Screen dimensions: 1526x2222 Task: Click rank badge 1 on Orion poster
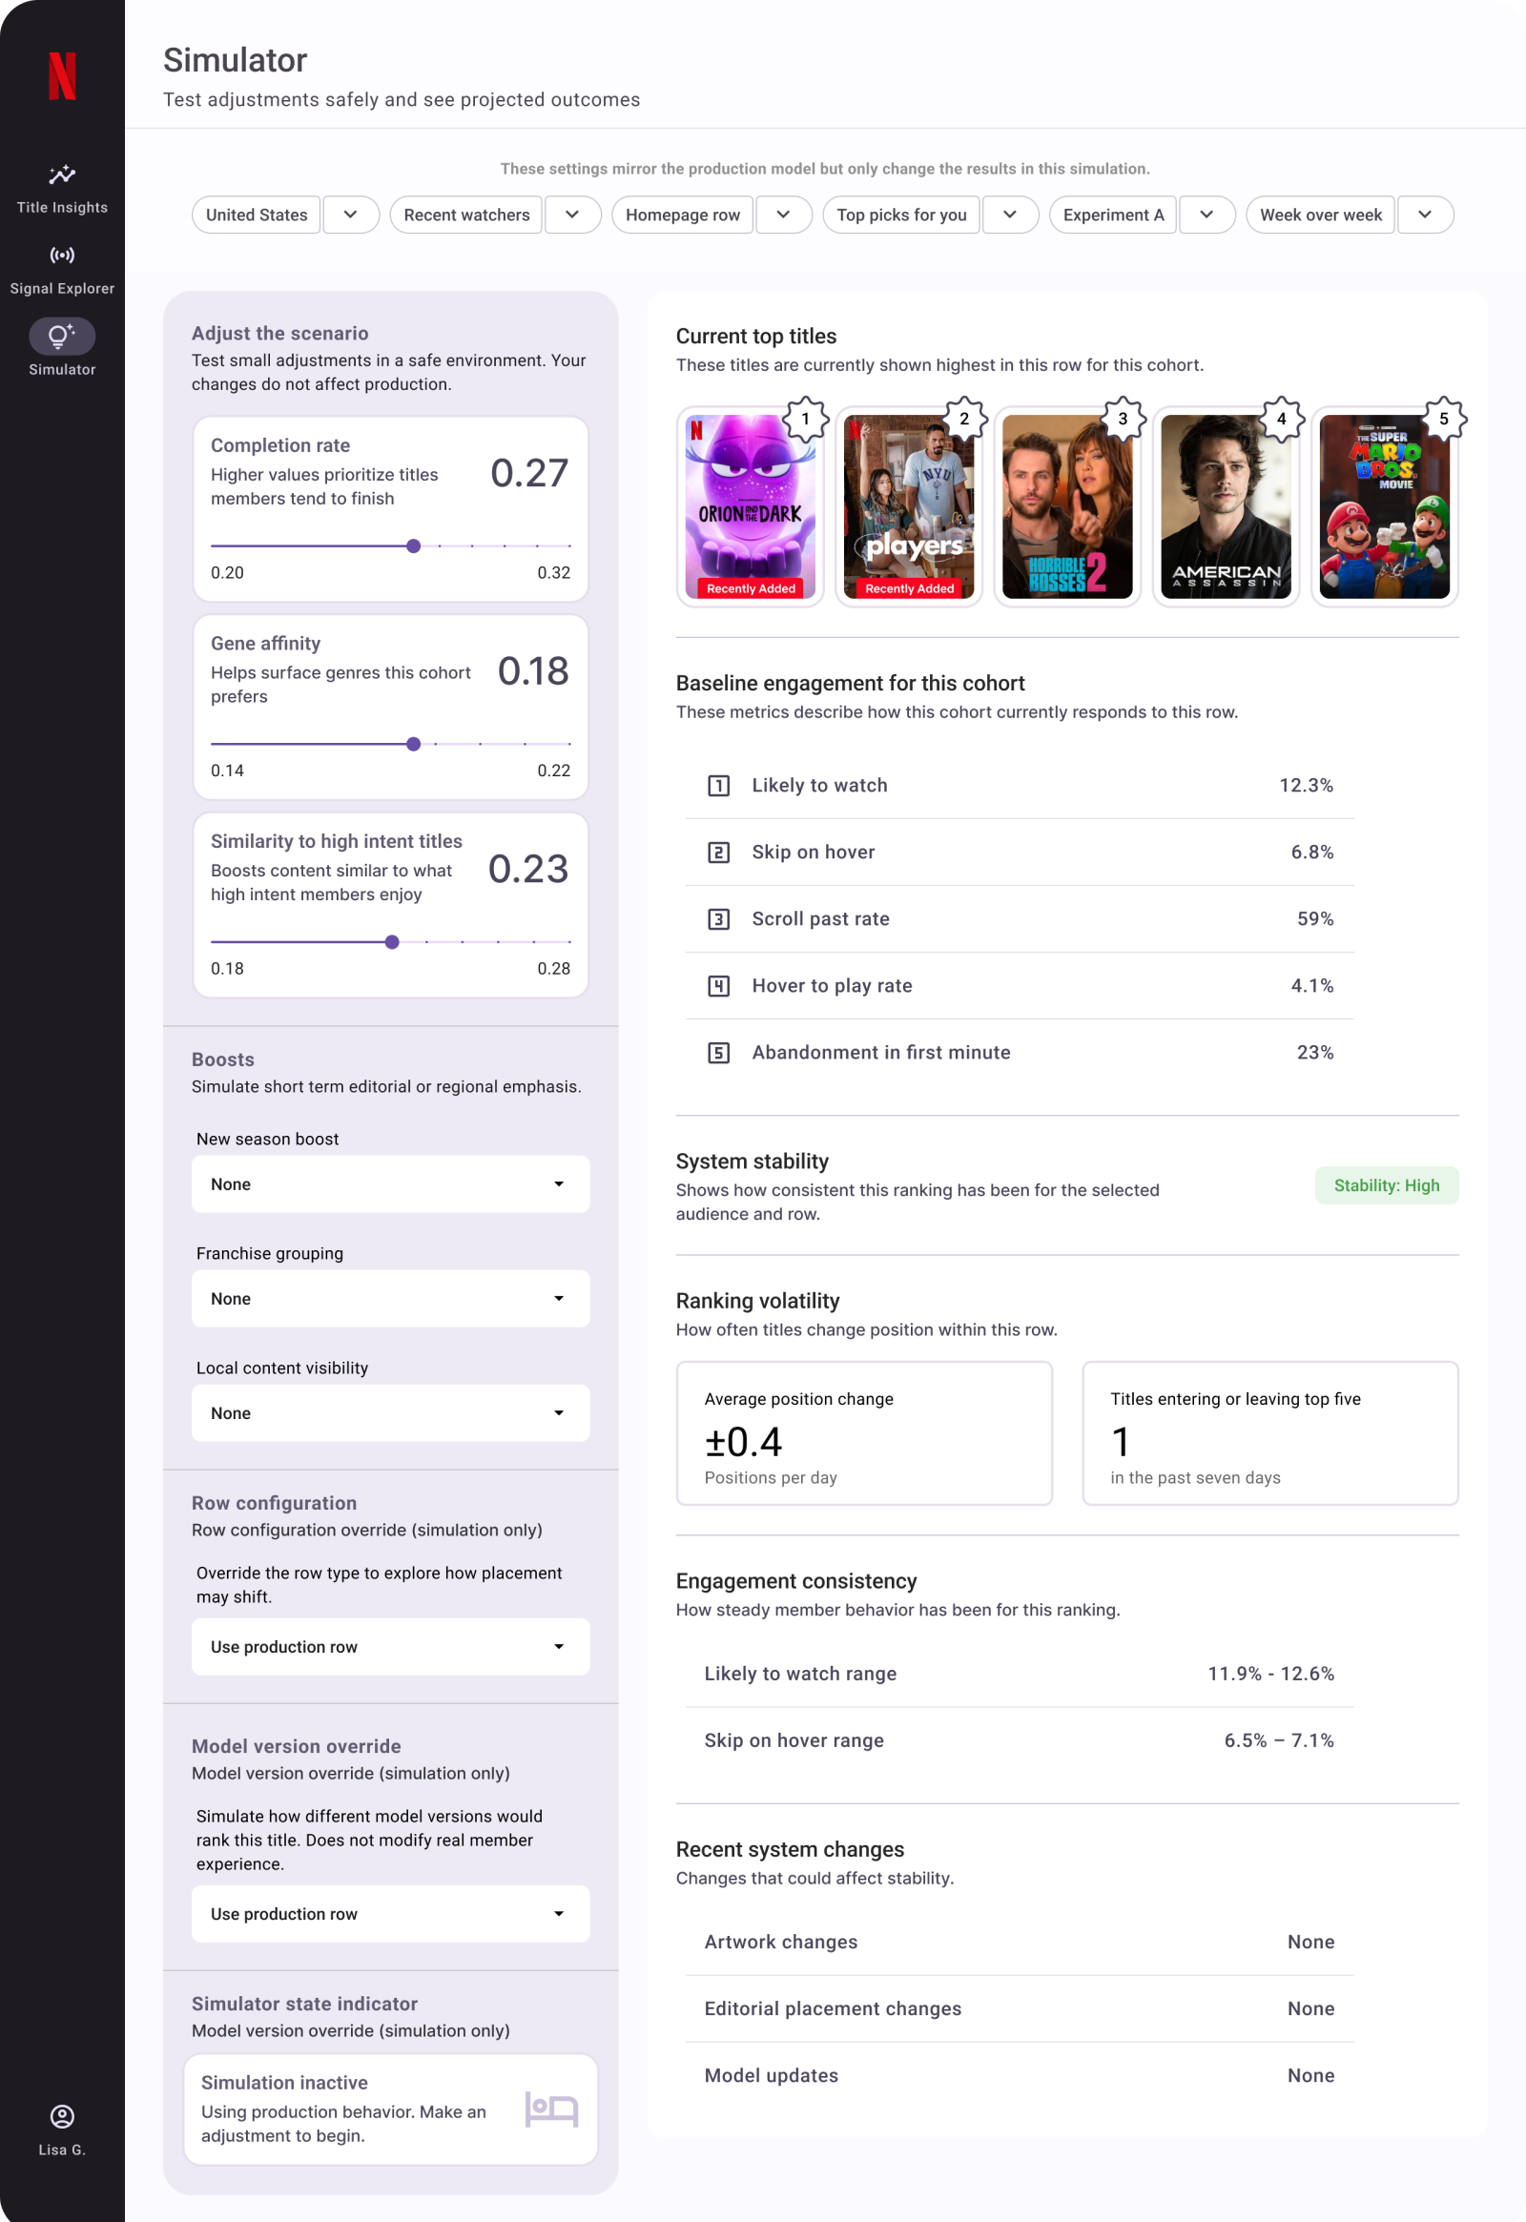pos(805,419)
